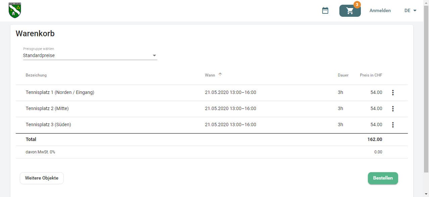Screen dimensions: 429x197
Task: Expand the DE language dropdown
Action: tap(410, 10)
